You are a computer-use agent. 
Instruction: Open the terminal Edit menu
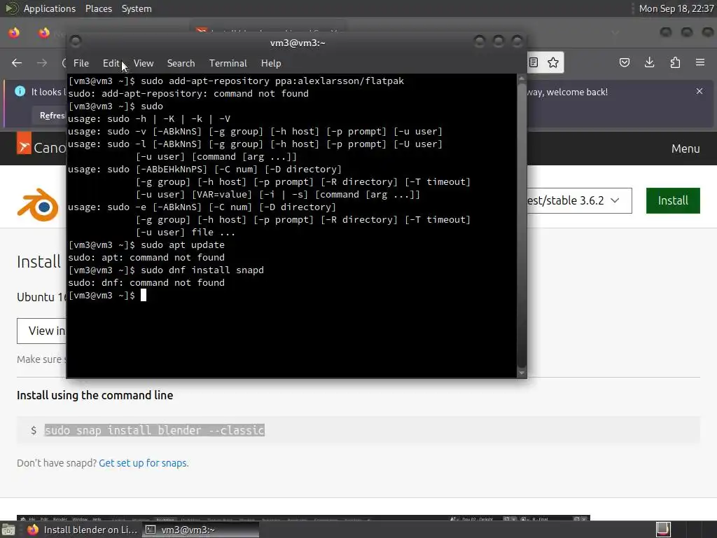pos(111,63)
